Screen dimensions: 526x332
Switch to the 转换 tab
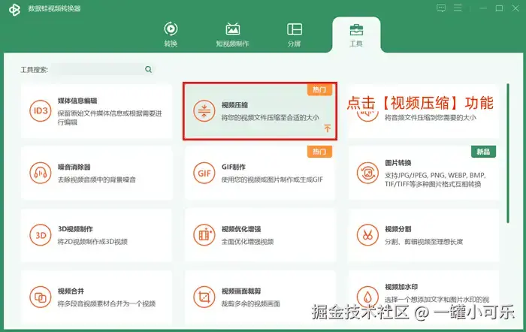171,35
